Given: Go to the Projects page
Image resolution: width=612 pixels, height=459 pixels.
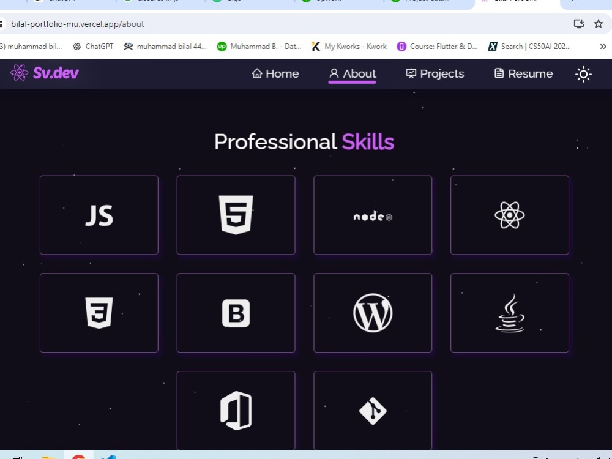Looking at the screenshot, I should pos(435,74).
